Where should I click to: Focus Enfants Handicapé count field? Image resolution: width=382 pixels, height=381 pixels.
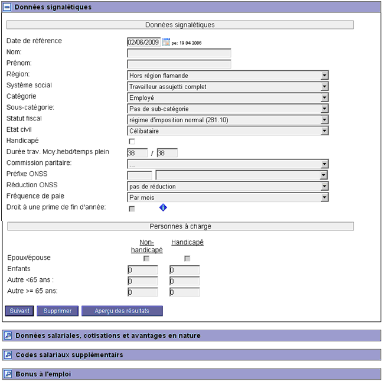pyautogui.click(x=185, y=270)
